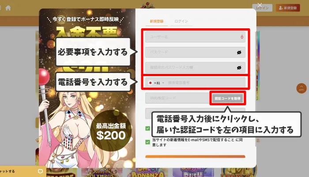Click the SMS検証コード input field
The image size is (309, 177).
click(x=178, y=98)
